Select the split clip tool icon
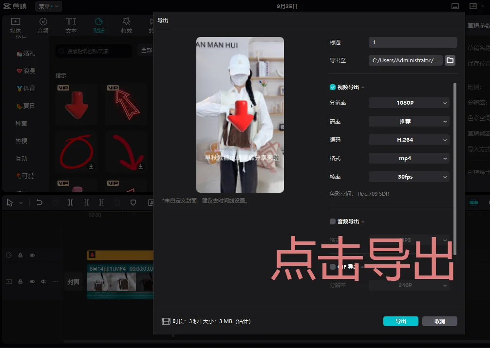The width and height of the screenshot is (490, 348). click(x=71, y=202)
